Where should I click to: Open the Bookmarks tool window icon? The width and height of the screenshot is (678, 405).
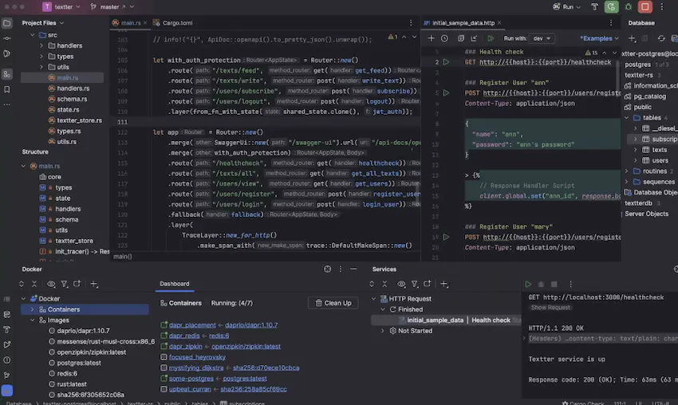[7, 89]
